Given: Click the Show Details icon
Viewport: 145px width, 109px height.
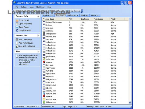Looking at the screenshot, I should tap(17, 20).
